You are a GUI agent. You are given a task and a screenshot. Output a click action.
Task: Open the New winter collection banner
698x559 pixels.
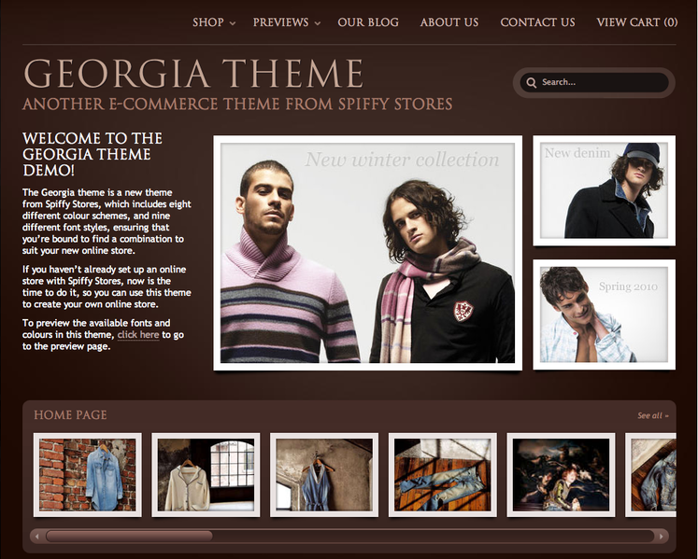(x=368, y=253)
